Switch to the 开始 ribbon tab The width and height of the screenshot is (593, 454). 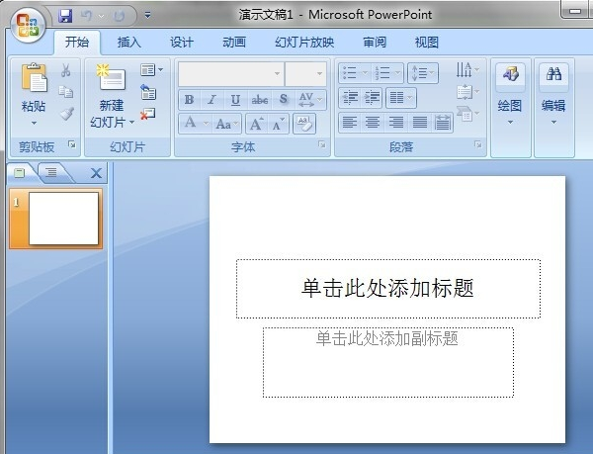tap(77, 42)
